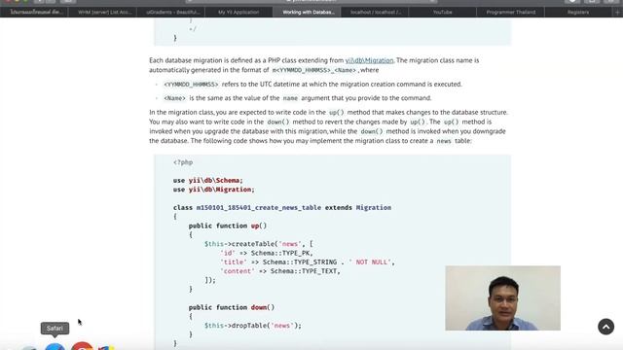The width and height of the screenshot is (623, 350).
Task: Open Safari from the Dock
Action: 55,346
